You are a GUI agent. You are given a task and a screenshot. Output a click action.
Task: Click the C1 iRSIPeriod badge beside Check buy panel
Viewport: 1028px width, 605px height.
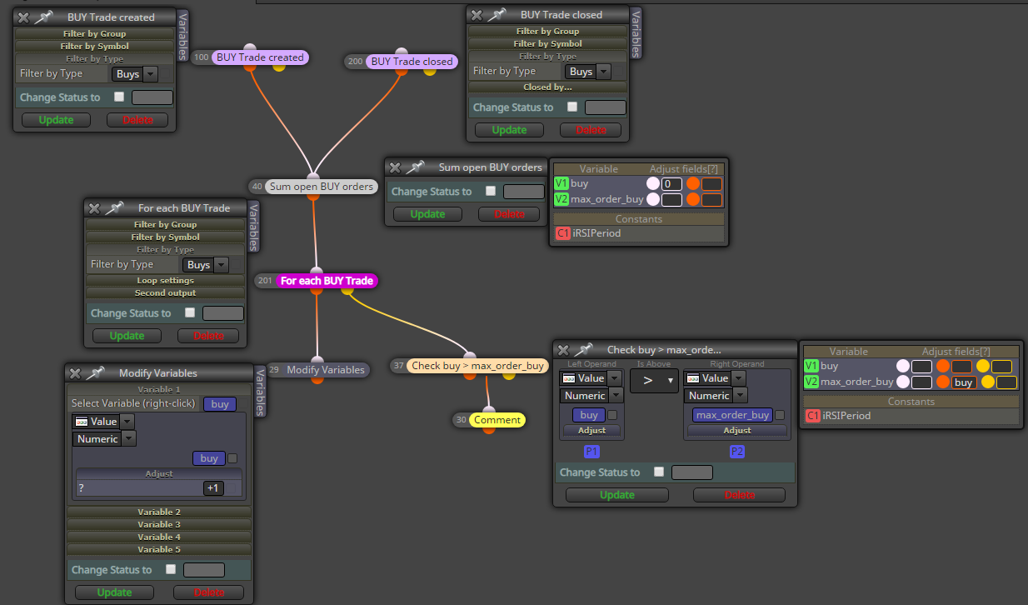pyautogui.click(x=813, y=415)
